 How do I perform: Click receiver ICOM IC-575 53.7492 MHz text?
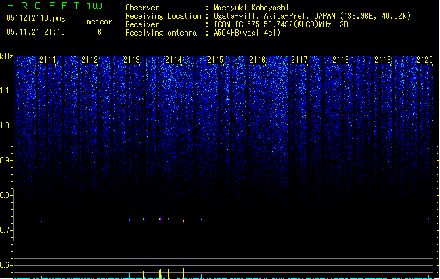(281, 24)
